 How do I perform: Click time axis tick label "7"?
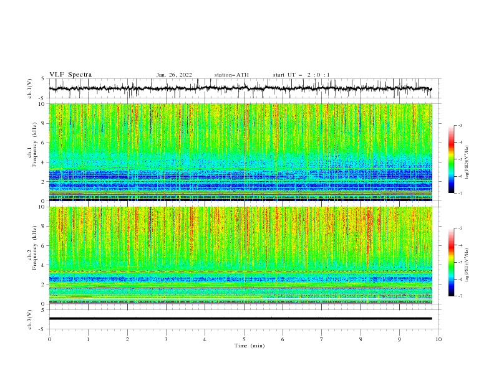322,339
